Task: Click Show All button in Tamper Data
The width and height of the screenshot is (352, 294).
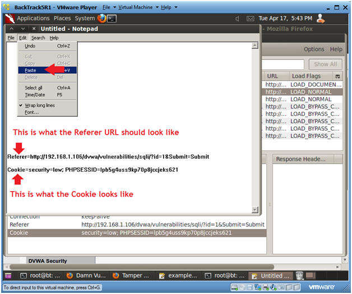Action: point(325,64)
